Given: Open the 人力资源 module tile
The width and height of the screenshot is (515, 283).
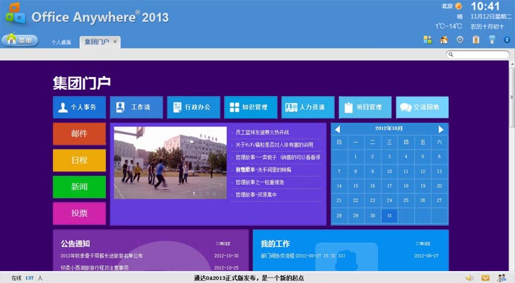Looking at the screenshot, I should [308, 107].
